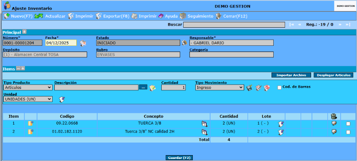Click the Número field 0001-00001204
Screen dimensions: 357x161
tap(23, 43)
